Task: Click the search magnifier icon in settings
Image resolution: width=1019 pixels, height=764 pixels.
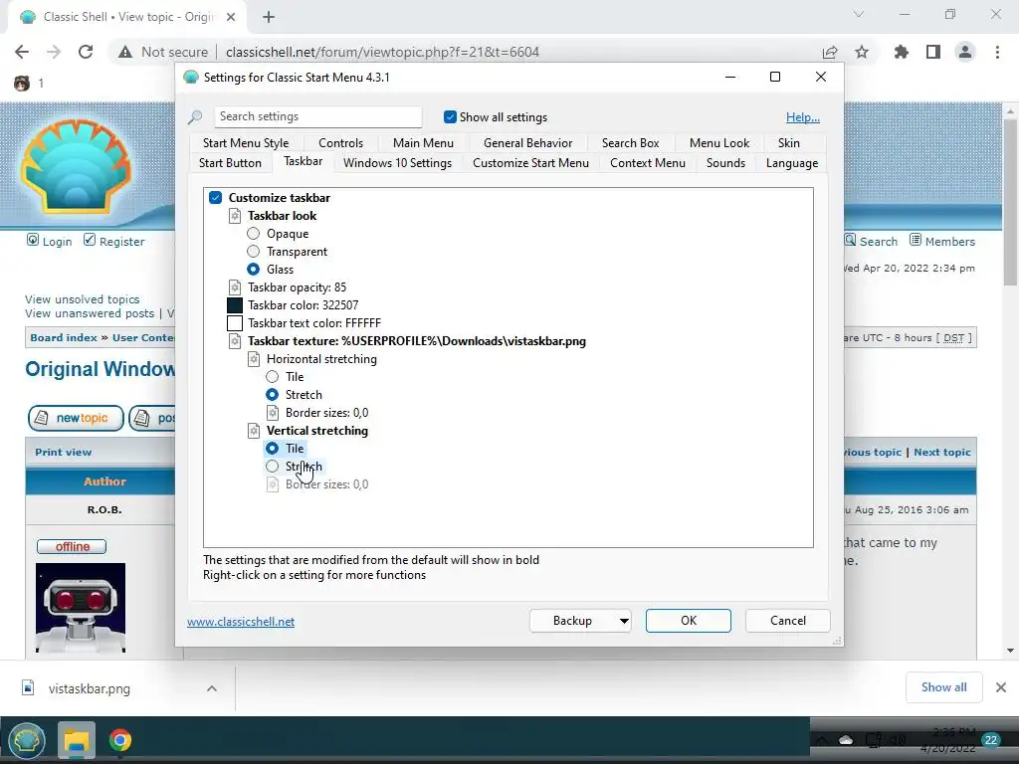Action: click(195, 117)
